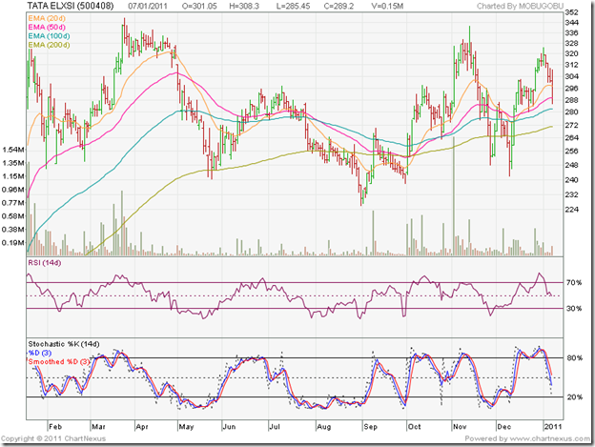
Task: Click the open price O=301.05
Action: pos(199,6)
